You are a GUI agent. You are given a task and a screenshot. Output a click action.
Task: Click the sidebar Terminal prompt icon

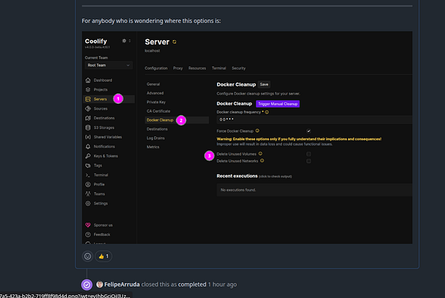click(x=88, y=175)
